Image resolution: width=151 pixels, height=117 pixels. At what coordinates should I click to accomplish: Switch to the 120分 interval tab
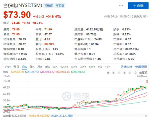point(64,67)
